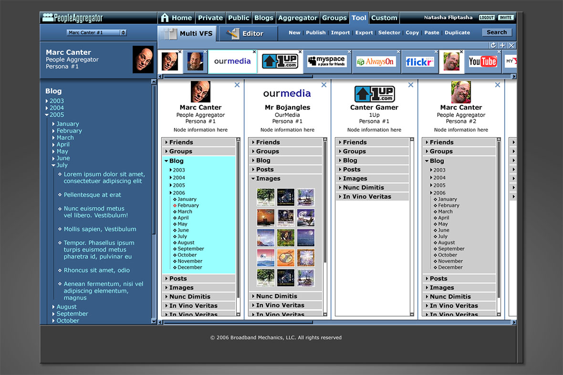Close the Canter Gamer column

tap(411, 85)
